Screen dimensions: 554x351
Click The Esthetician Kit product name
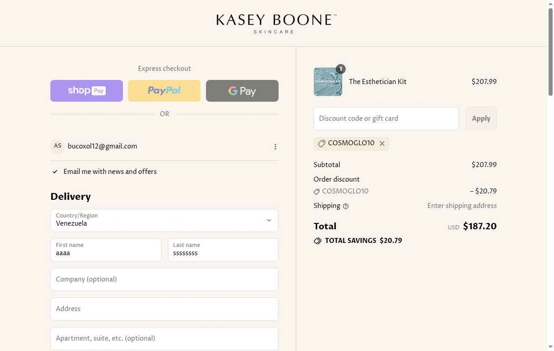378,82
